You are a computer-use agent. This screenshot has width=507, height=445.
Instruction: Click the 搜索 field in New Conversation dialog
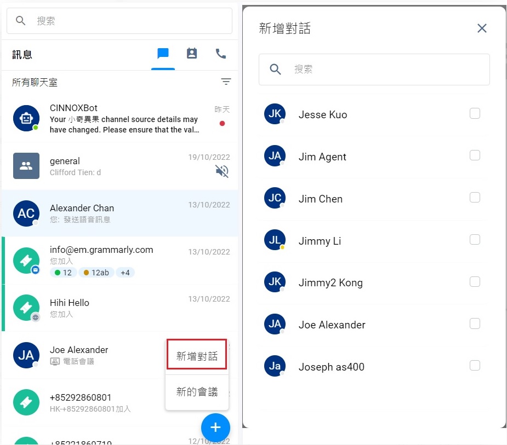click(x=374, y=70)
